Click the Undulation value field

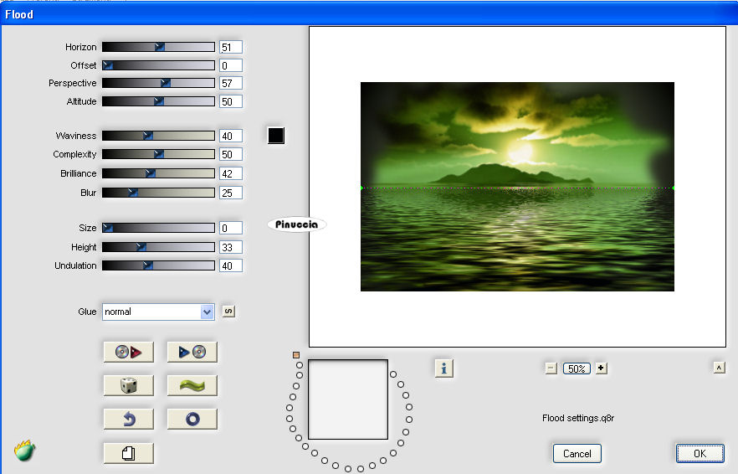pyautogui.click(x=231, y=265)
